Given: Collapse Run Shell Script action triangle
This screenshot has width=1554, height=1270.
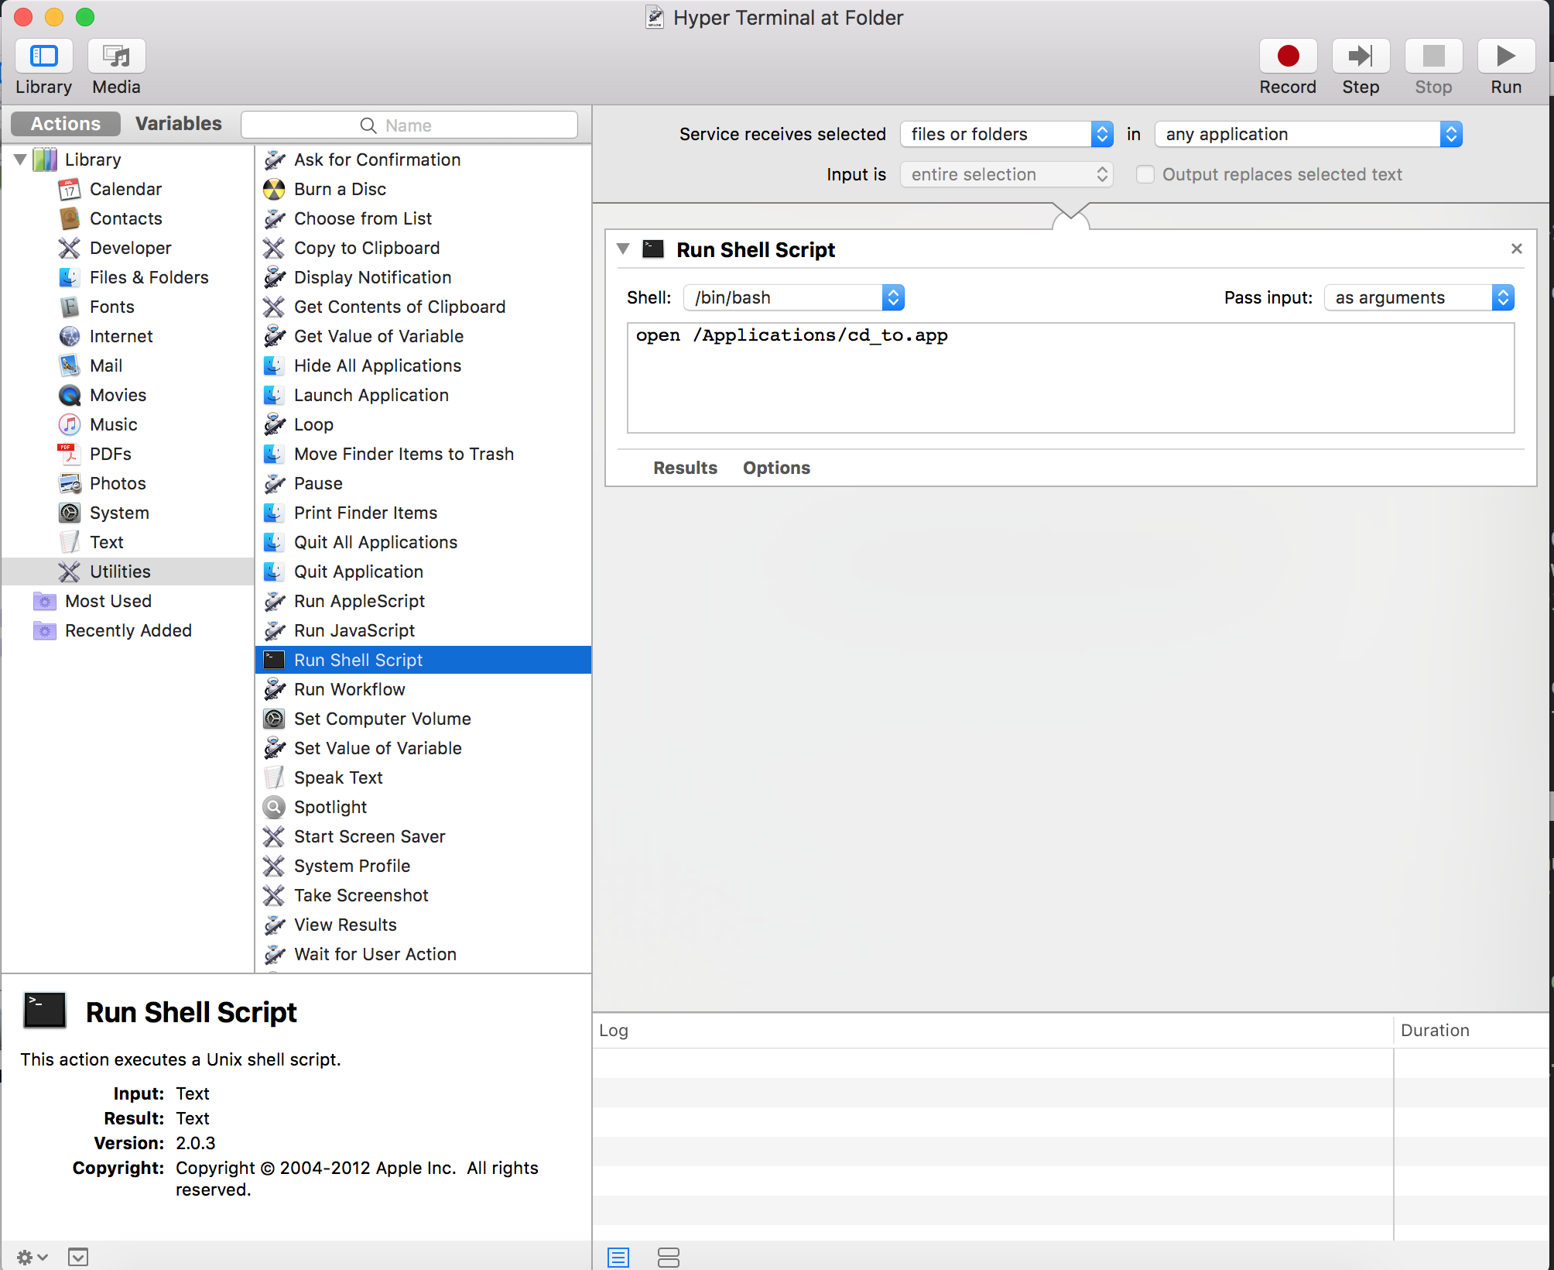Looking at the screenshot, I should 623,249.
